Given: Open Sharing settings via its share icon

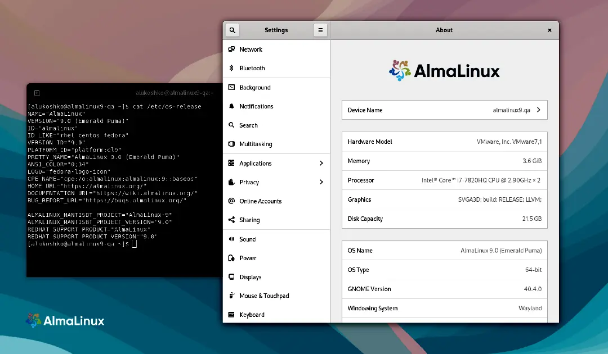Looking at the screenshot, I should [233, 220].
